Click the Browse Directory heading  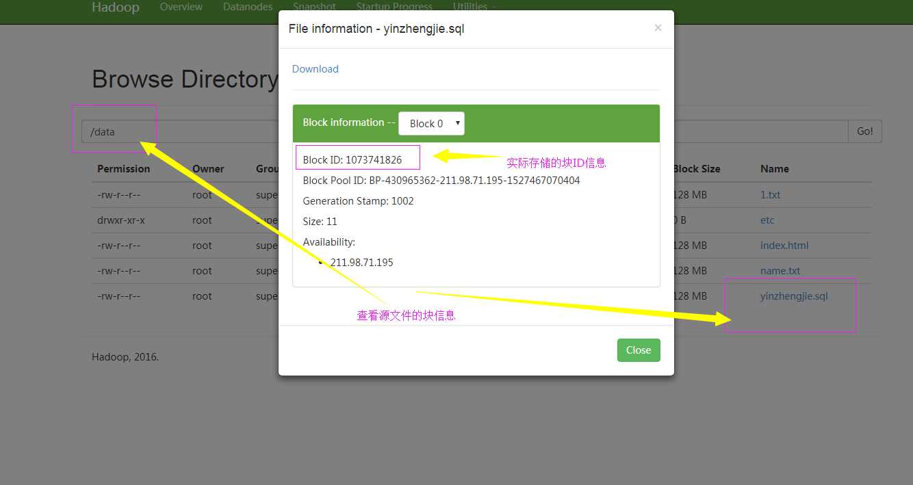point(185,79)
